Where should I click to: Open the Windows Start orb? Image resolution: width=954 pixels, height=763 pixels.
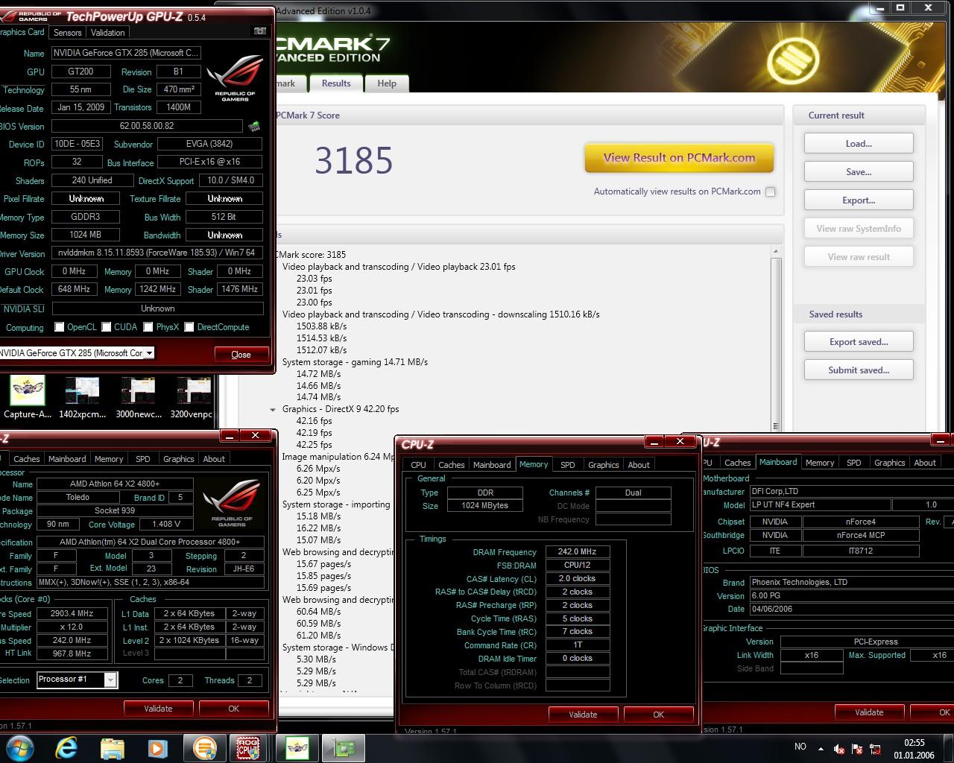coord(20,747)
